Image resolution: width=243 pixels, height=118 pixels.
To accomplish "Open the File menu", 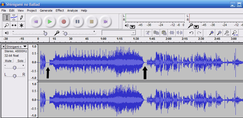I will (4, 11).
